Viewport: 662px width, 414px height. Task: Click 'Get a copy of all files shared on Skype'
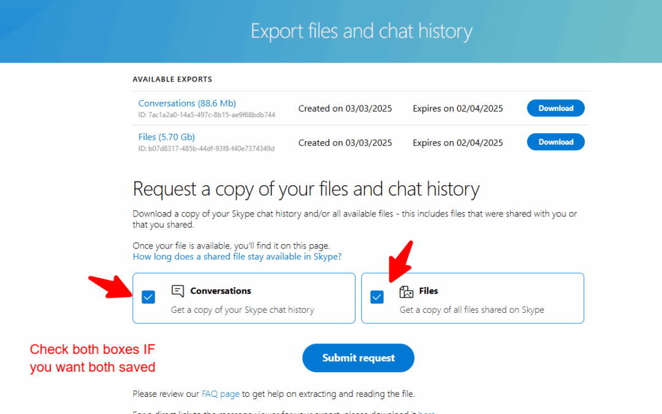click(471, 310)
